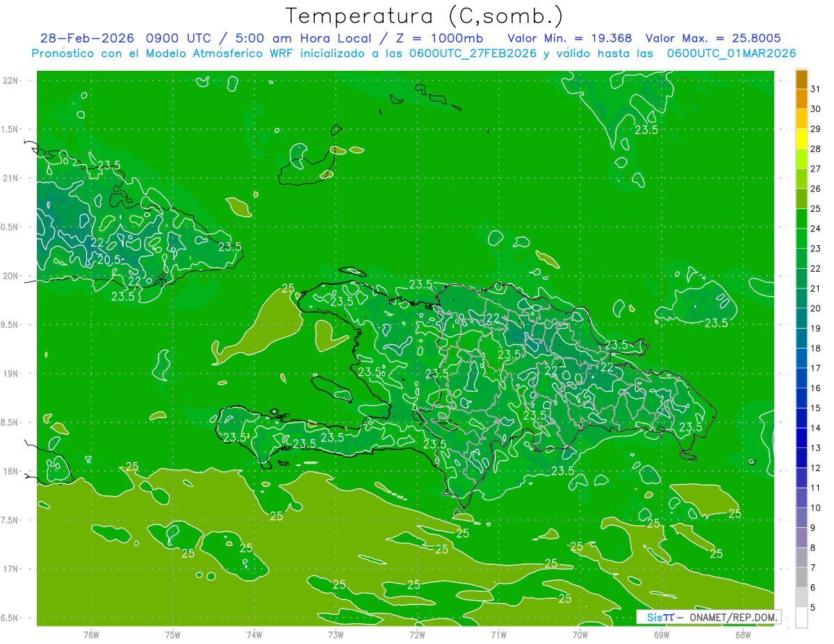Screen dimensions: 834x644
Task: Click the "SisTT – ONAMET/REP.DOM." credit label
Action: pyautogui.click(x=709, y=617)
